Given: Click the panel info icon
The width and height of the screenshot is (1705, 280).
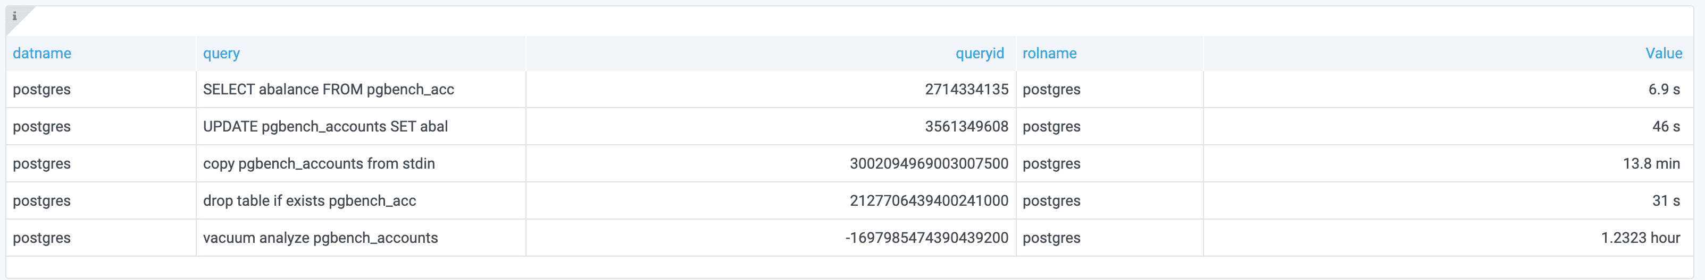Looking at the screenshot, I should point(14,16).
